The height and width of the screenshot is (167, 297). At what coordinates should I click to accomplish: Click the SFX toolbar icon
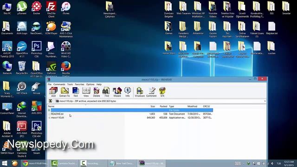pos(162,92)
